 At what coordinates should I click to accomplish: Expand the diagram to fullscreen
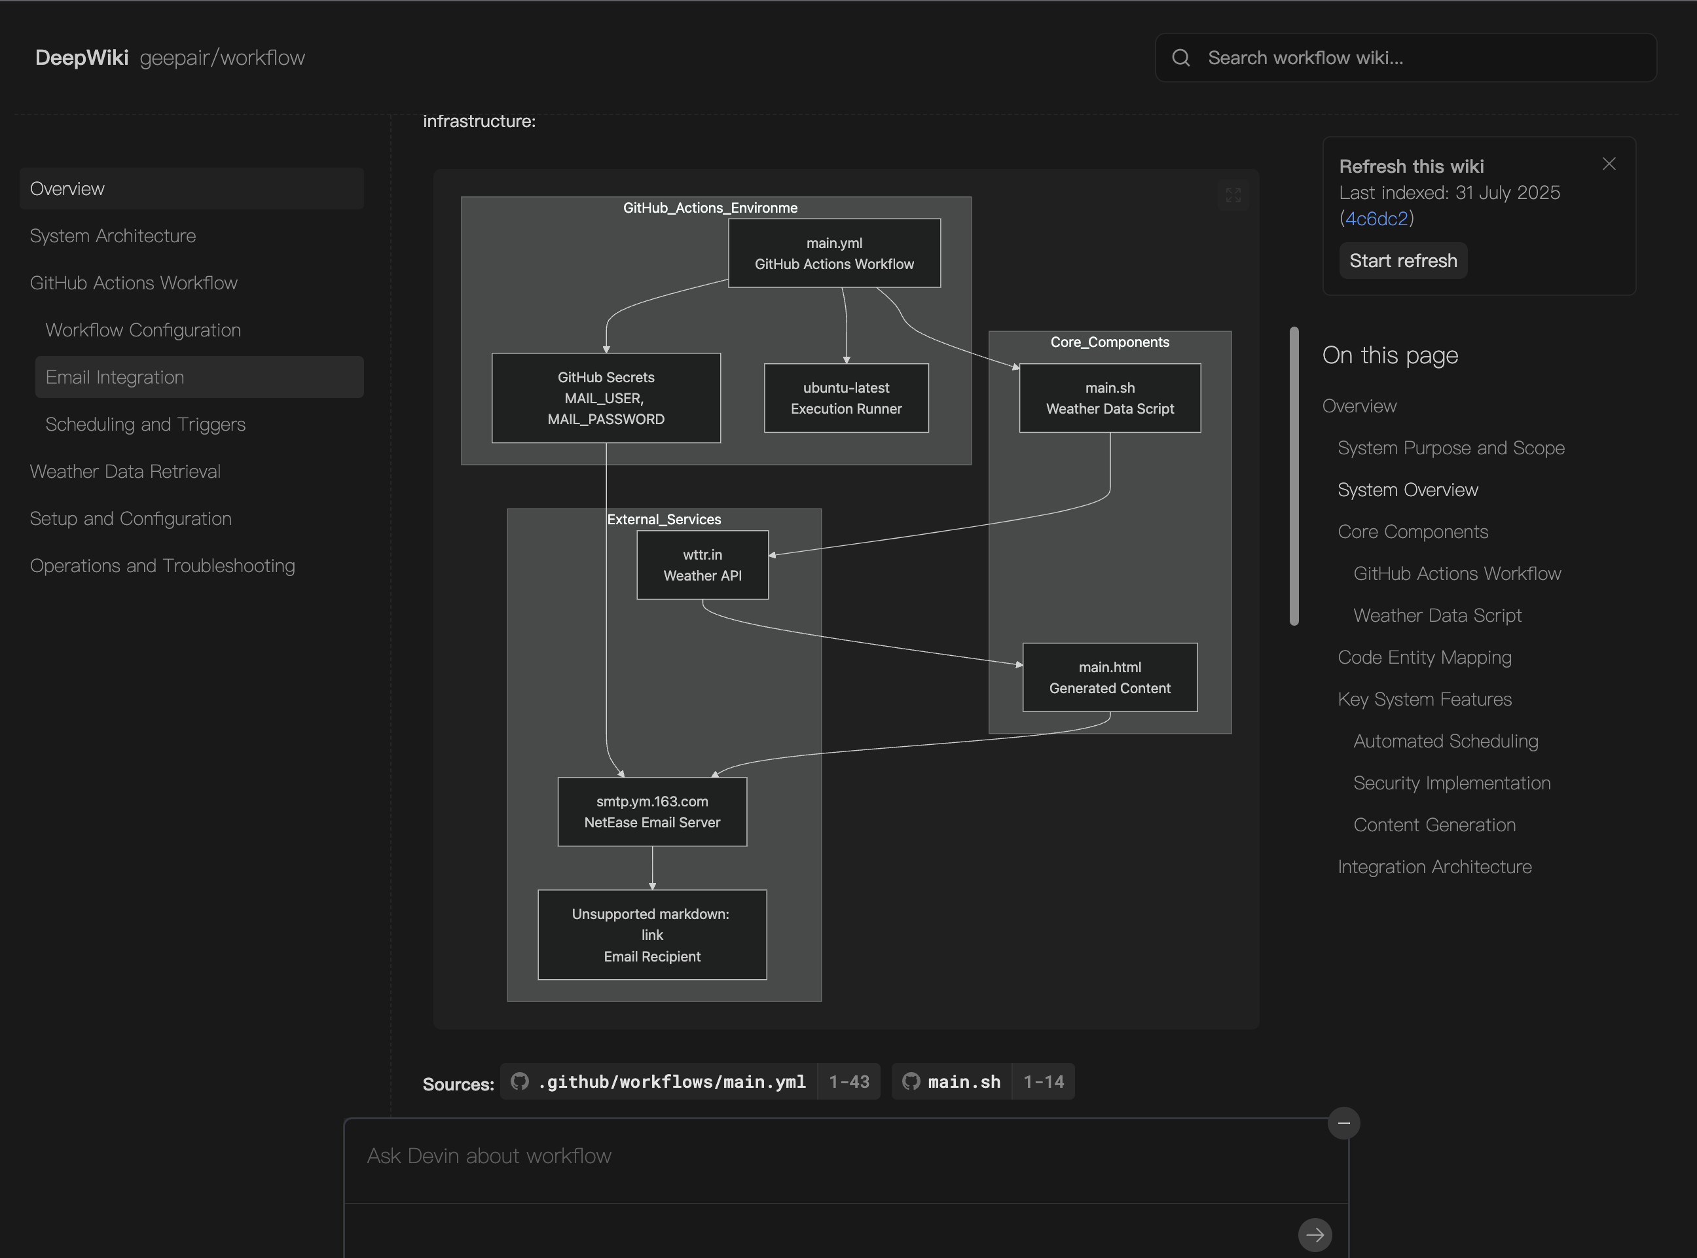1233,195
